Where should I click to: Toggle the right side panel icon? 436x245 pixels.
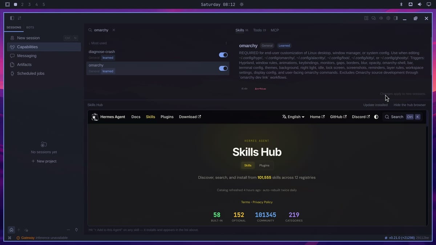point(396,18)
